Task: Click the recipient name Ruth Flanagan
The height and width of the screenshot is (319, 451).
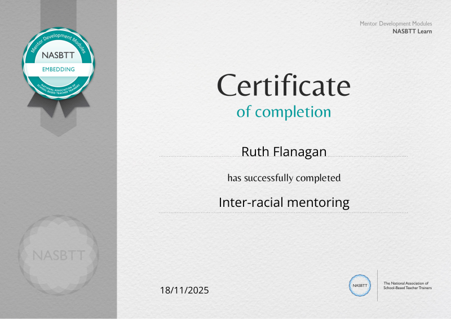Action: pos(284,151)
